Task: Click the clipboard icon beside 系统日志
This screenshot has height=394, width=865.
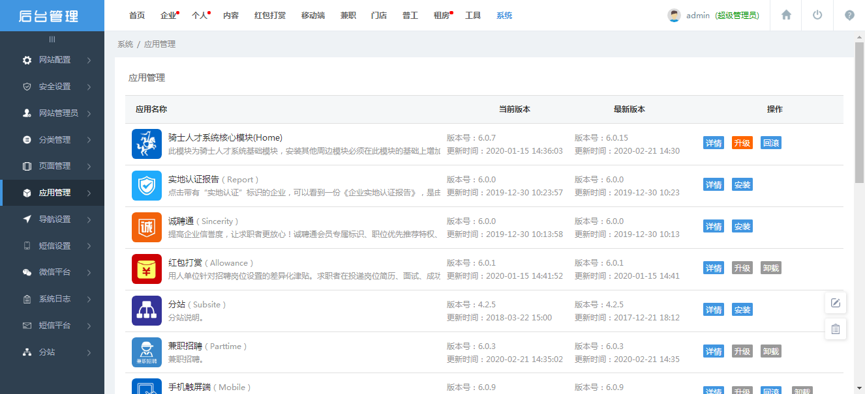Action: pos(27,299)
